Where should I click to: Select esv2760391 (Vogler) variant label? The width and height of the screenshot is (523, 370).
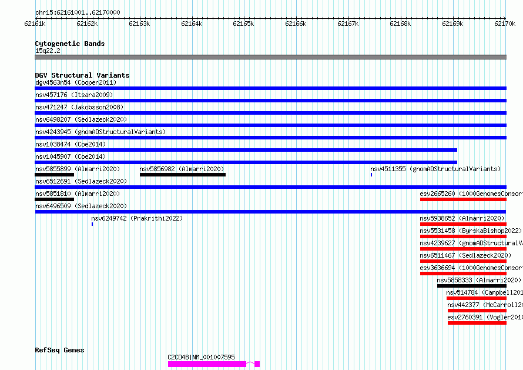[485, 317]
